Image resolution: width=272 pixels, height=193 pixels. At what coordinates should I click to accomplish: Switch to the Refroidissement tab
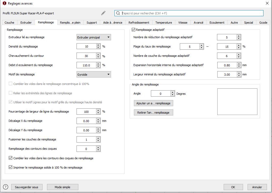pyautogui.click(x=139, y=23)
